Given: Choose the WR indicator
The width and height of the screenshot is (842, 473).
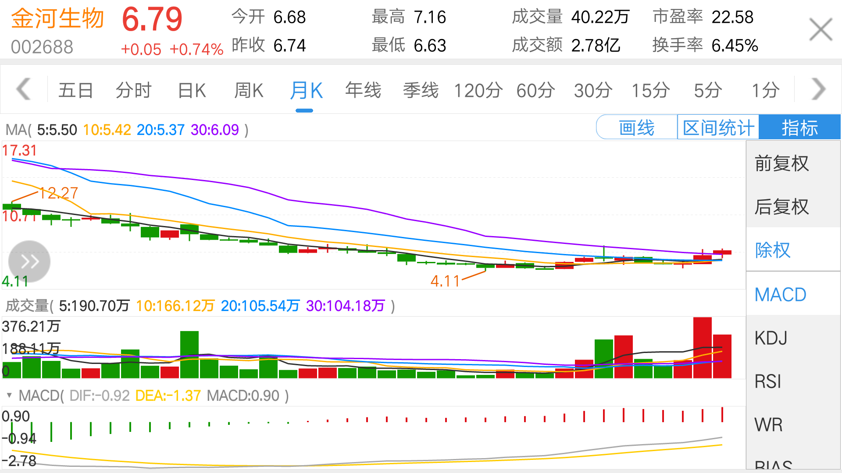Looking at the screenshot, I should pos(793,424).
